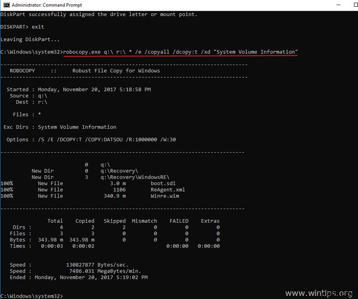This screenshot has width=358, height=299.
Task: Click the Started timestamp line
Action: pyautogui.click(x=79, y=89)
